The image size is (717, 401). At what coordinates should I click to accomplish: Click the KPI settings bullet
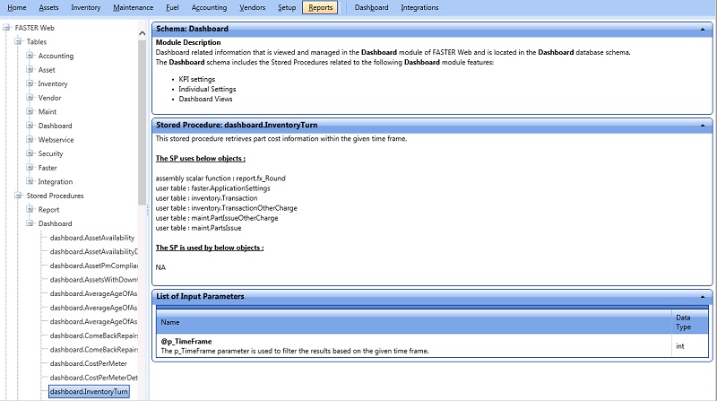196,79
